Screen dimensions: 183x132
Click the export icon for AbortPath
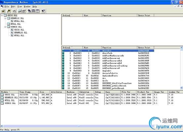[x=63, y=53]
